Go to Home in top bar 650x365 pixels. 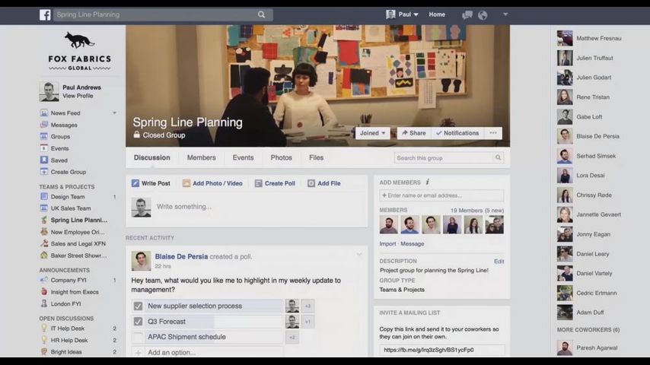pos(437,14)
